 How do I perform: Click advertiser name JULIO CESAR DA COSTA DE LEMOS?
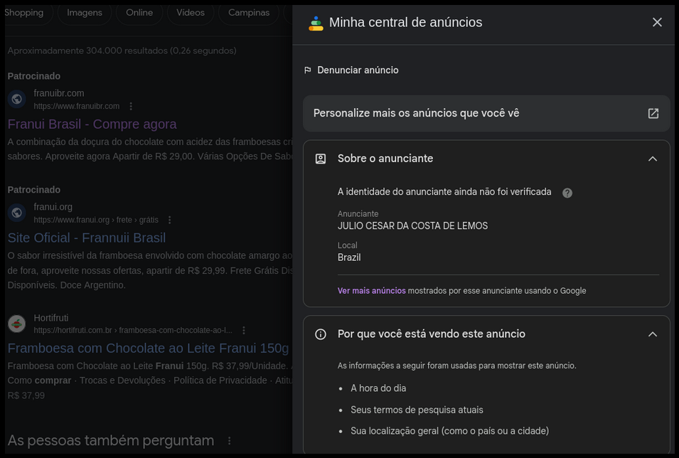click(x=412, y=226)
